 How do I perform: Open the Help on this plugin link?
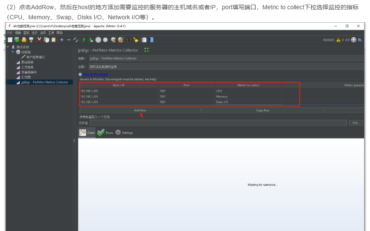click(x=96, y=74)
